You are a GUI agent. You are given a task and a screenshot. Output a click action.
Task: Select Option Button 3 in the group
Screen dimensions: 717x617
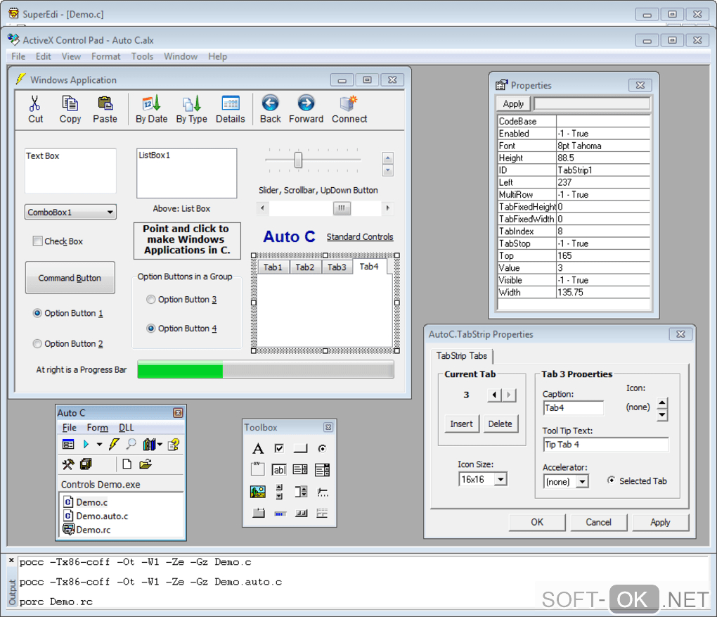150,300
